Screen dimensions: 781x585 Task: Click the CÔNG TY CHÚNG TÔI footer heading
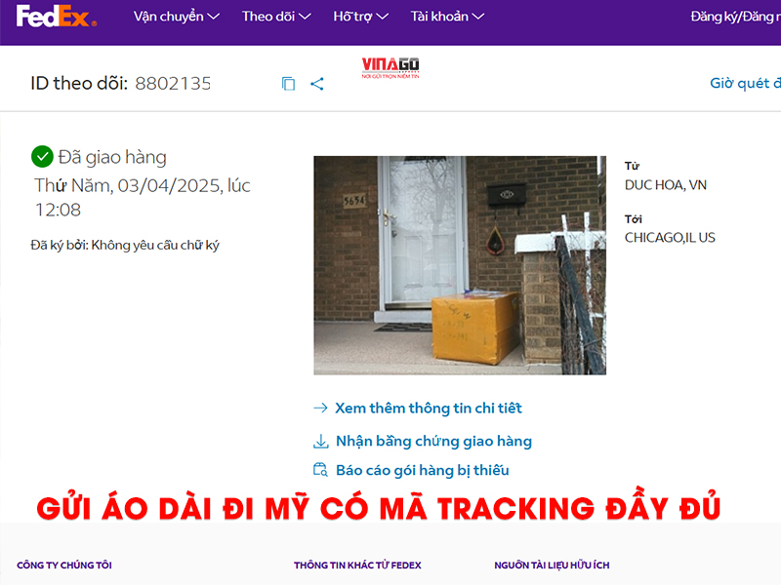(64, 565)
